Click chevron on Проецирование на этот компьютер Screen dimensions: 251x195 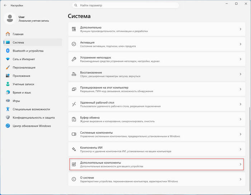[x=240, y=89]
